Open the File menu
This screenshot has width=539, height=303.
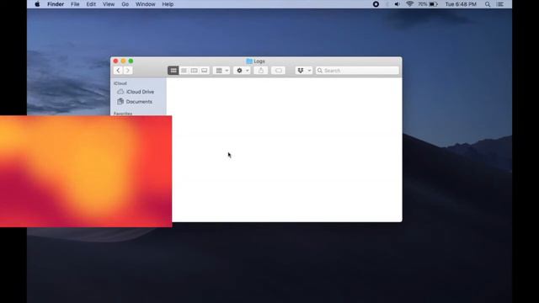[x=75, y=4]
